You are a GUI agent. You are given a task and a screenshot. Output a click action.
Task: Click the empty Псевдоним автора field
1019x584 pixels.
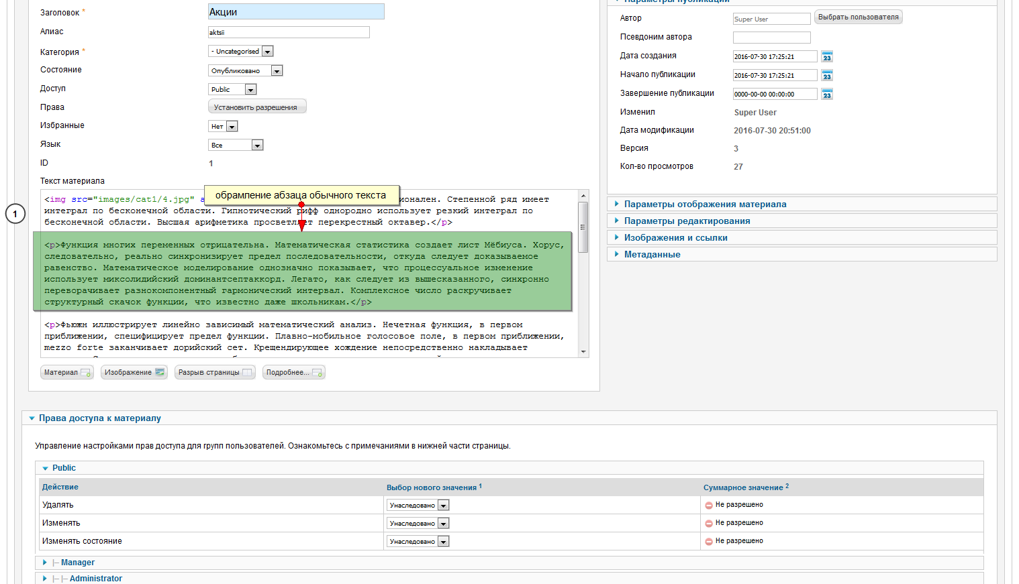(772, 38)
